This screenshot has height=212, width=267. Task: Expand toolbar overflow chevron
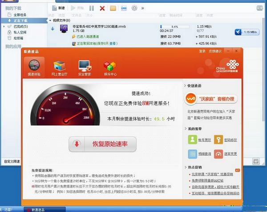[143, 8]
